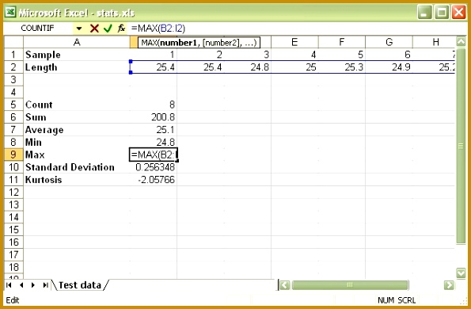Image resolution: width=471 pixels, height=309 pixels.
Task: Click the Kurtosis label cell
Action: (x=77, y=179)
